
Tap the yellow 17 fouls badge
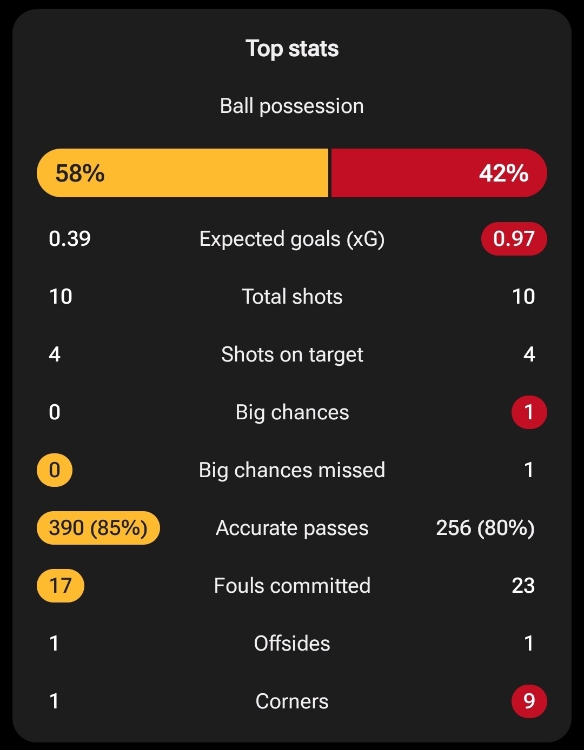(x=61, y=586)
